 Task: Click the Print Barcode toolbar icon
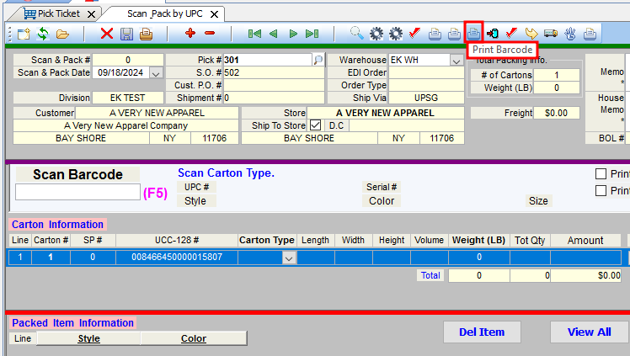pos(473,33)
